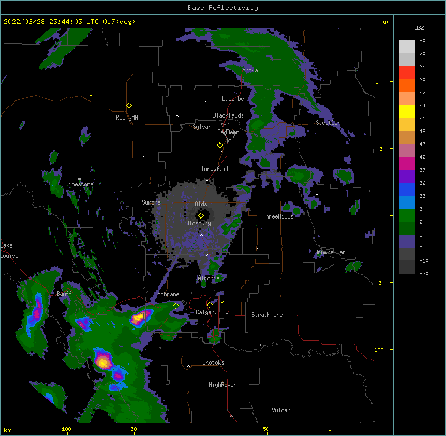This screenshot has width=446, height=436.
Task: Click the dBZ legend heading
Action: [419, 28]
